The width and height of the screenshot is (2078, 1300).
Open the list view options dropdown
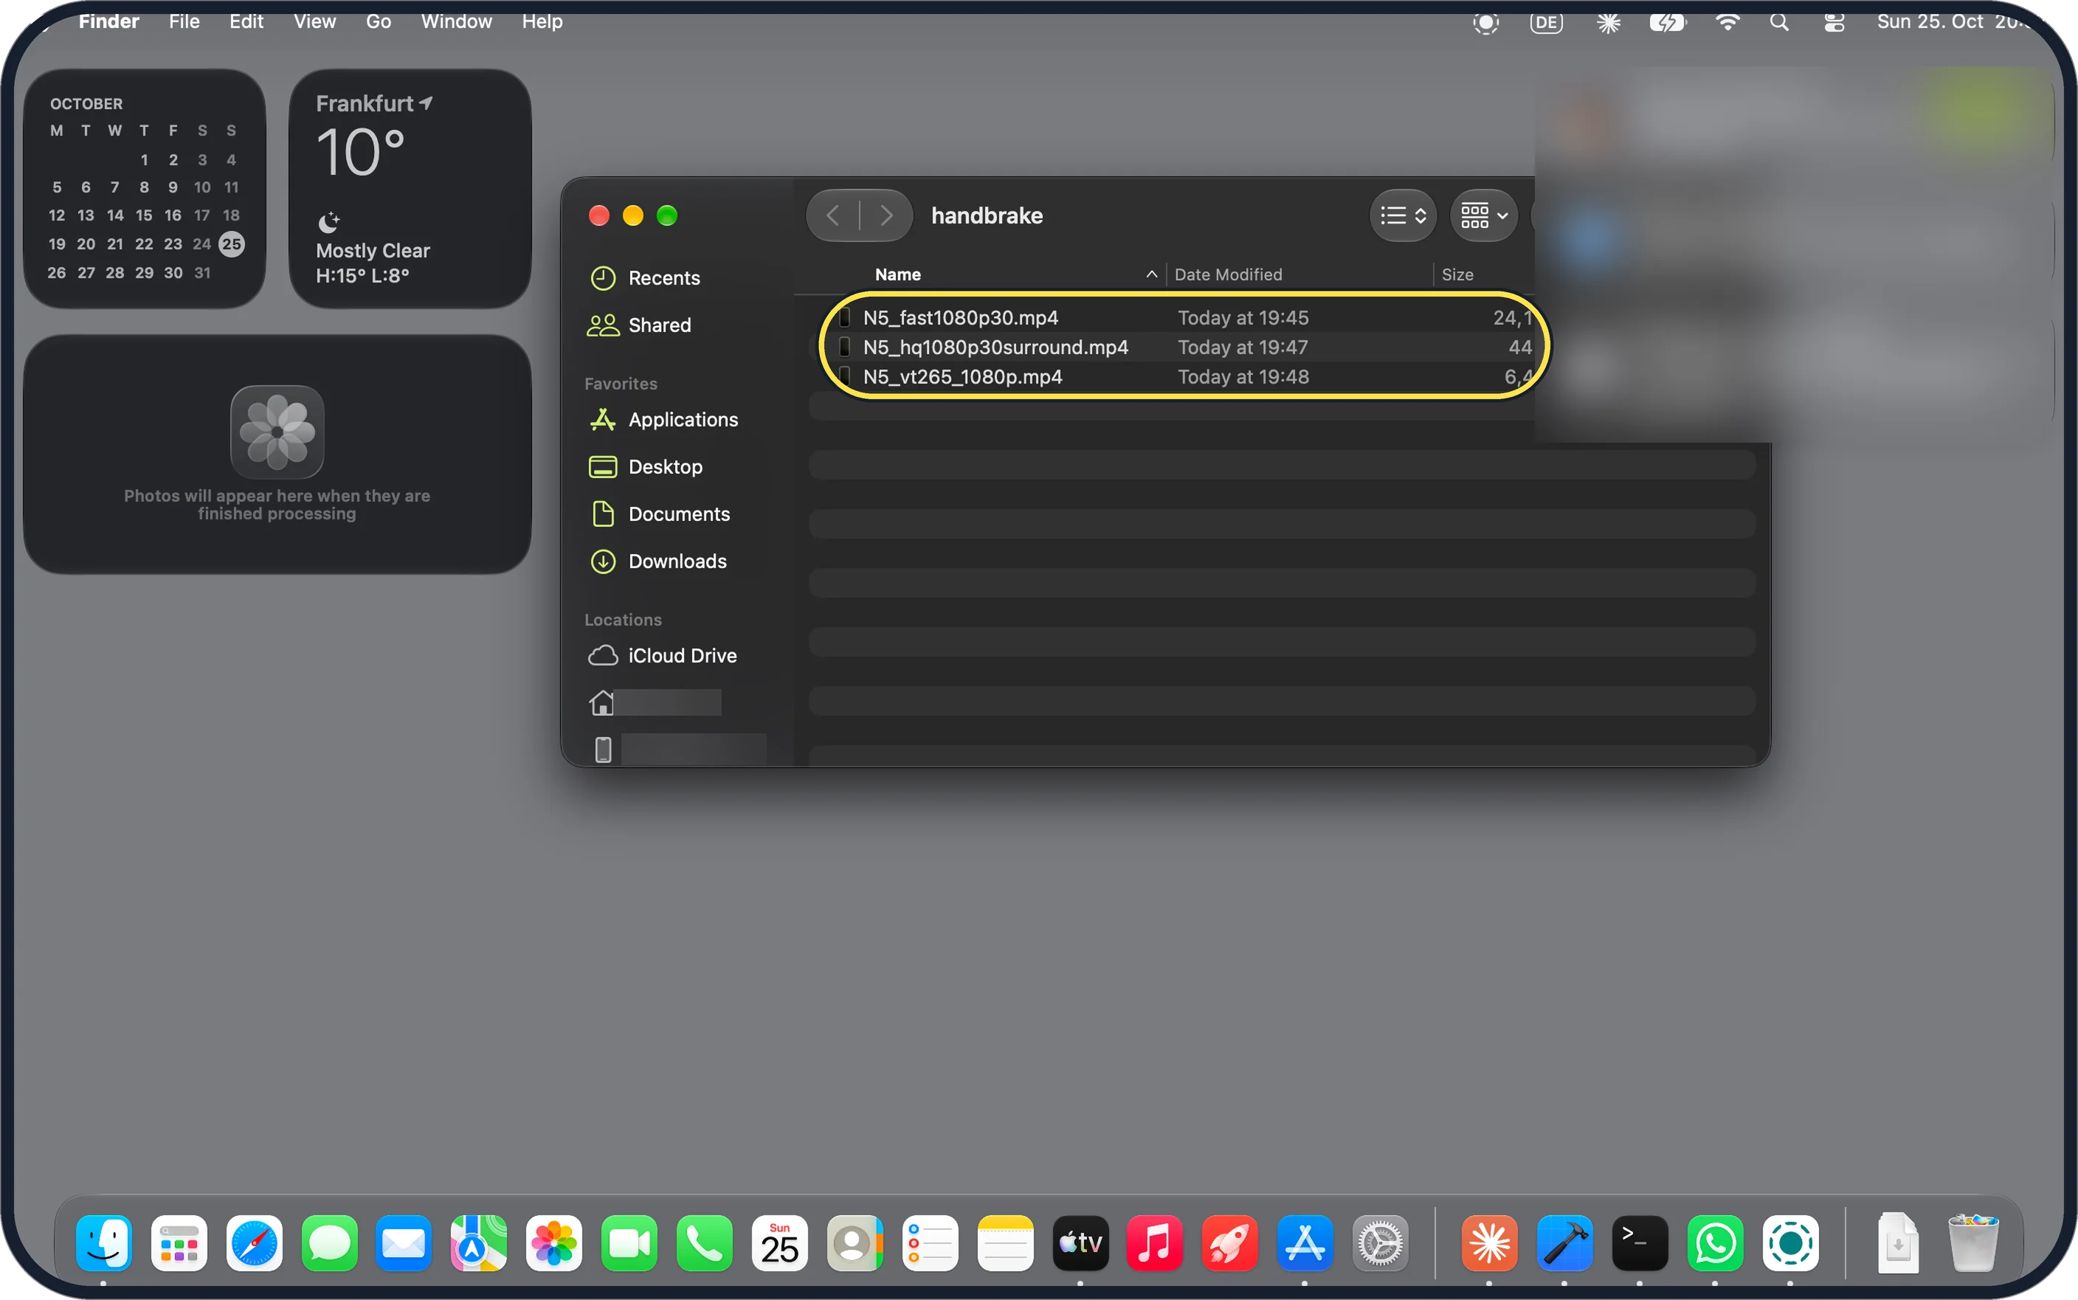tap(1402, 215)
